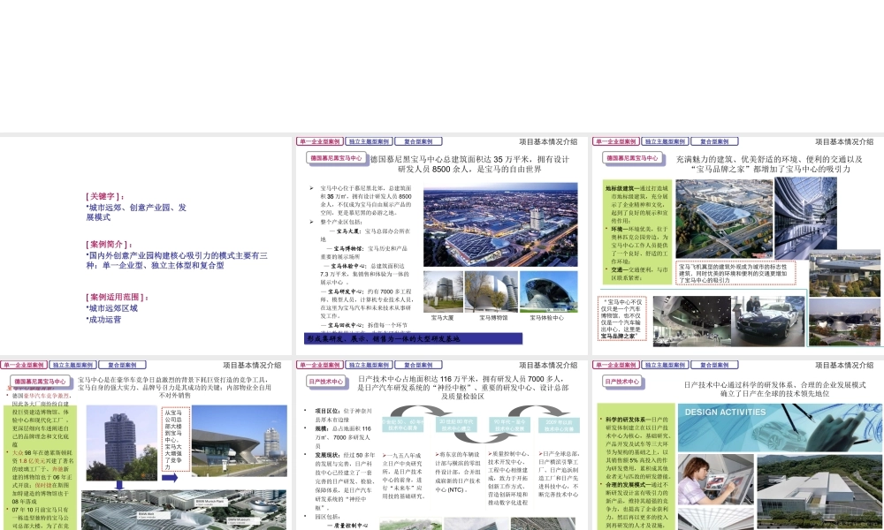Select the photo captioned 宝马体验中心

[549, 291]
